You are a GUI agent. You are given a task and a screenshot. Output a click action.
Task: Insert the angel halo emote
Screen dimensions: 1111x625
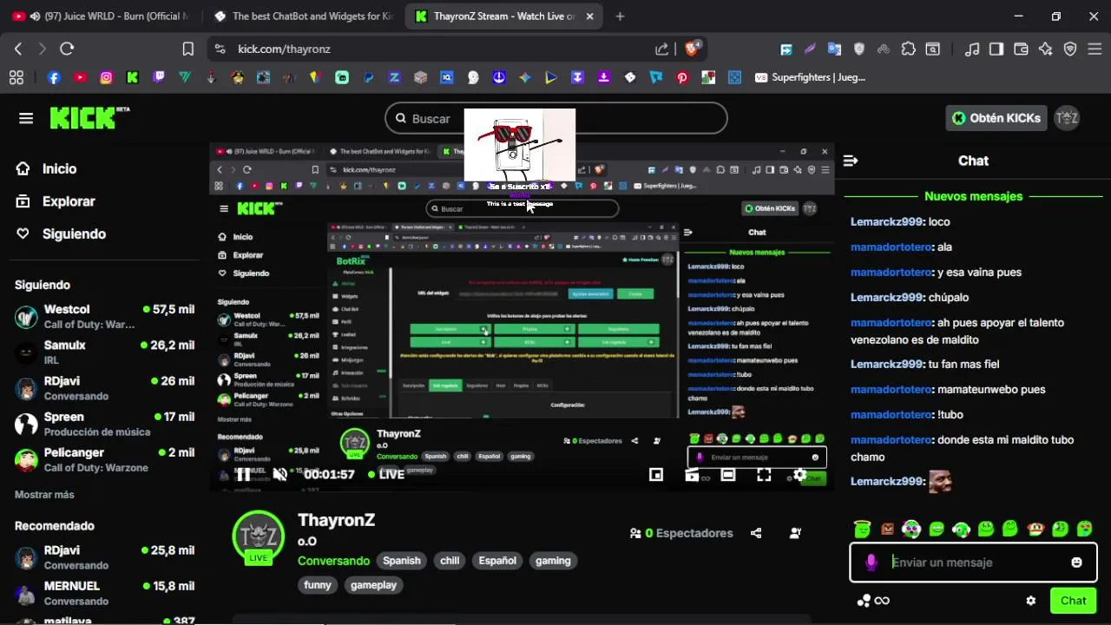[x=861, y=529]
